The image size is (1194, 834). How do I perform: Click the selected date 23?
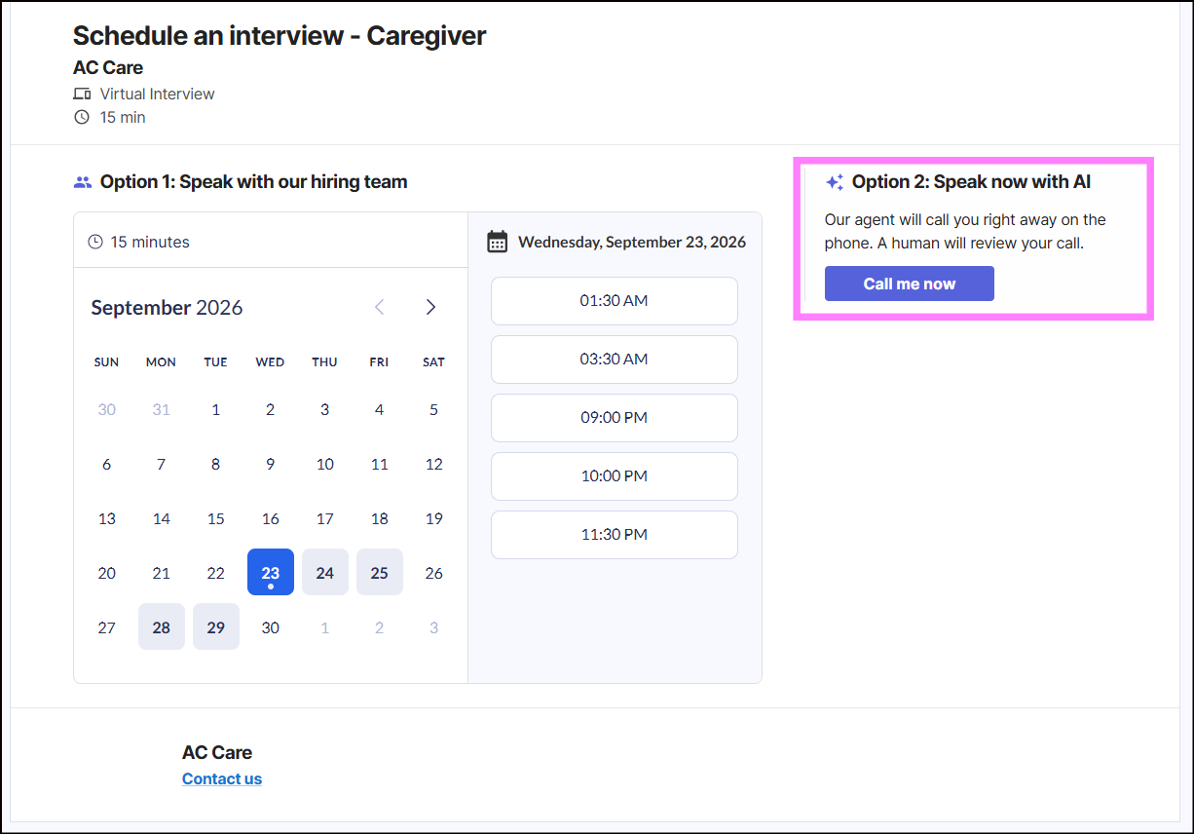[271, 572]
